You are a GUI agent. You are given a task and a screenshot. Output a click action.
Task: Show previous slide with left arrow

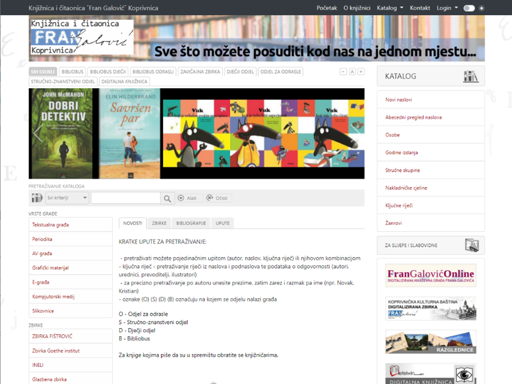pyautogui.click(x=38, y=133)
